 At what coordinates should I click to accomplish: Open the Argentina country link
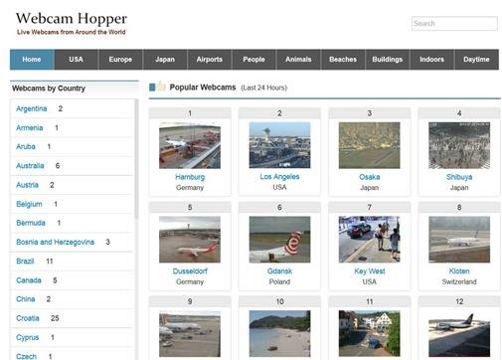click(32, 108)
